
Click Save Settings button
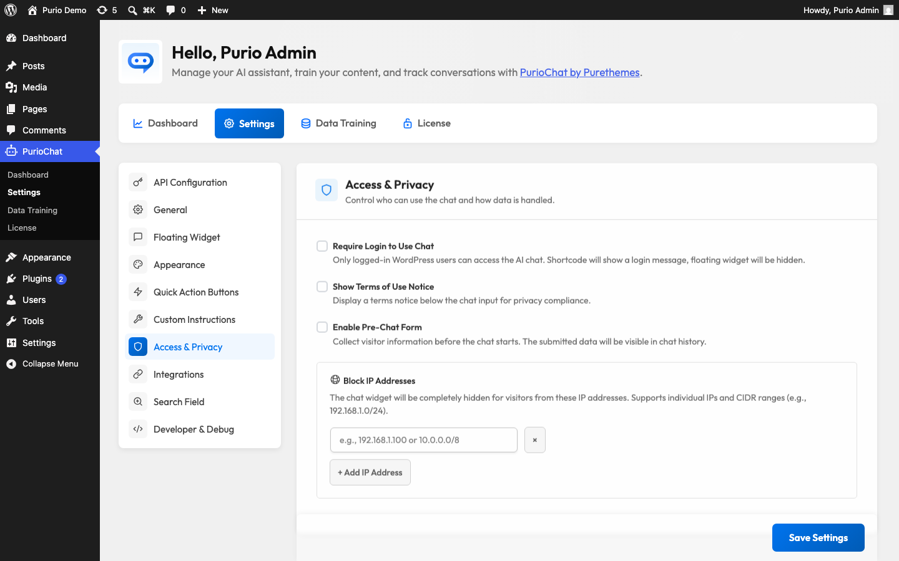(x=818, y=537)
